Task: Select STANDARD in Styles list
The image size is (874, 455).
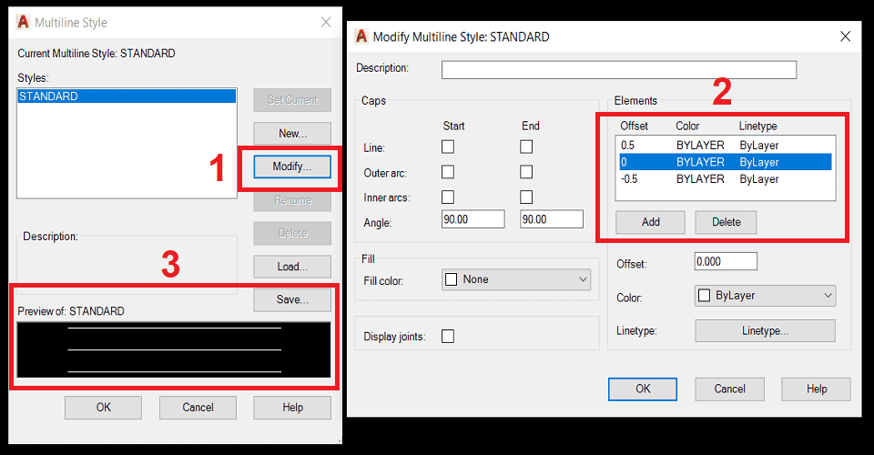Action: (127, 96)
